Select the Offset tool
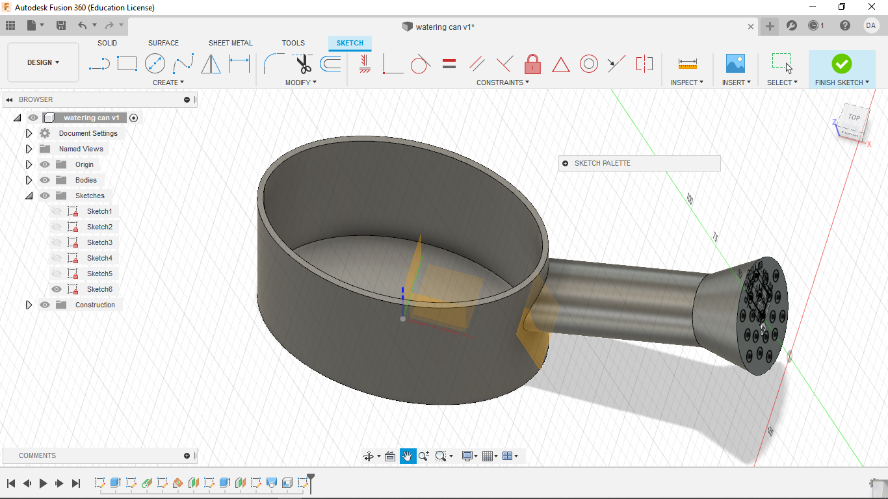This screenshot has width=888, height=499. 330,64
